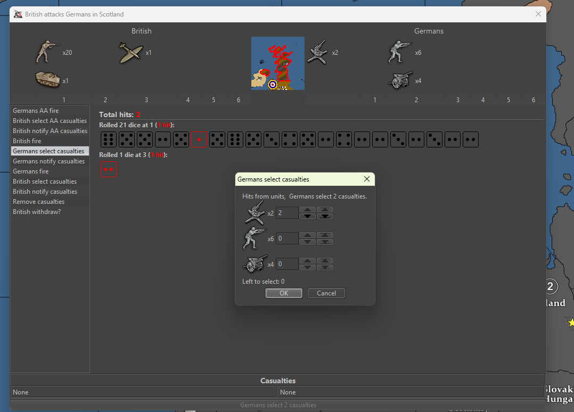This screenshot has height=412, width=574.
Task: Decrease AA gun casualties by one
Action: point(307,216)
